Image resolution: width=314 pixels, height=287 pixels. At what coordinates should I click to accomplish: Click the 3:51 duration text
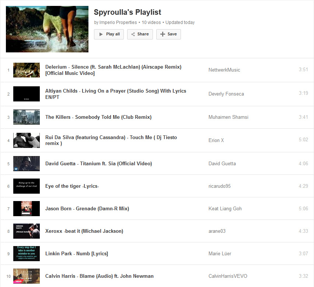click(303, 70)
